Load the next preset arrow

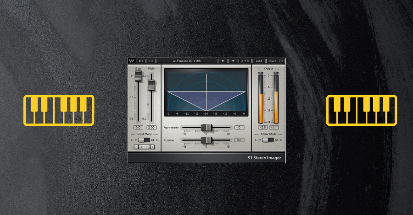tap(233, 61)
